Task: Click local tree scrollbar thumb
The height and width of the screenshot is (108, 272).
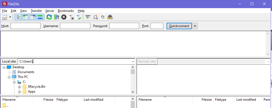Action: [133, 71]
